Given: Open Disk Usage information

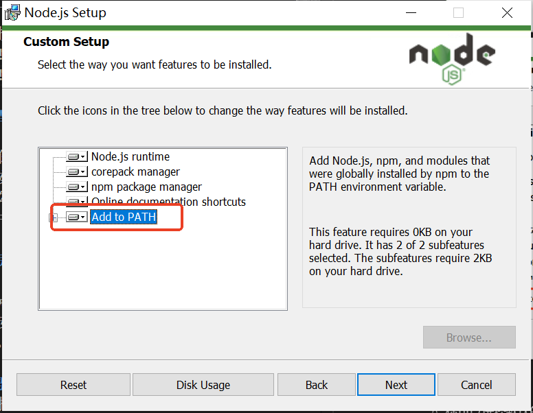Looking at the screenshot, I should point(203,385).
